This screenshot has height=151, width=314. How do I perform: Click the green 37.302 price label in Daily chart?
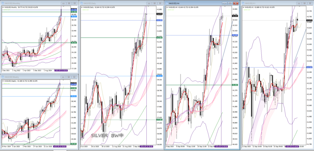coord(159,120)
